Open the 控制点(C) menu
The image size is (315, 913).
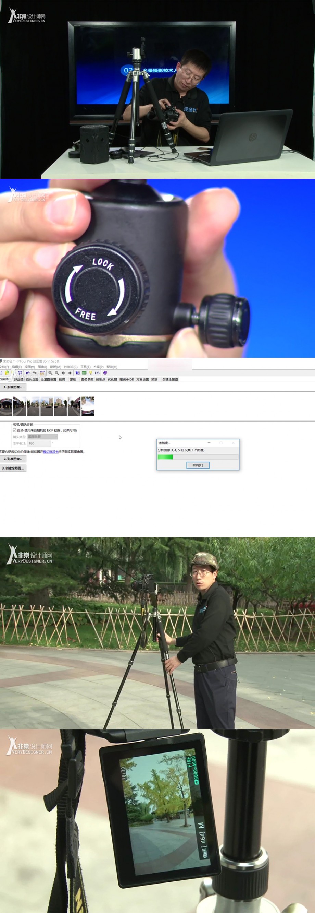coord(71,367)
